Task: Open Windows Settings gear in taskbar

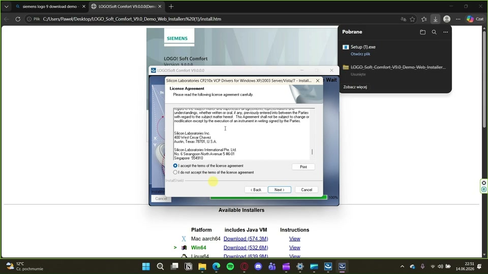Action: click(300, 266)
